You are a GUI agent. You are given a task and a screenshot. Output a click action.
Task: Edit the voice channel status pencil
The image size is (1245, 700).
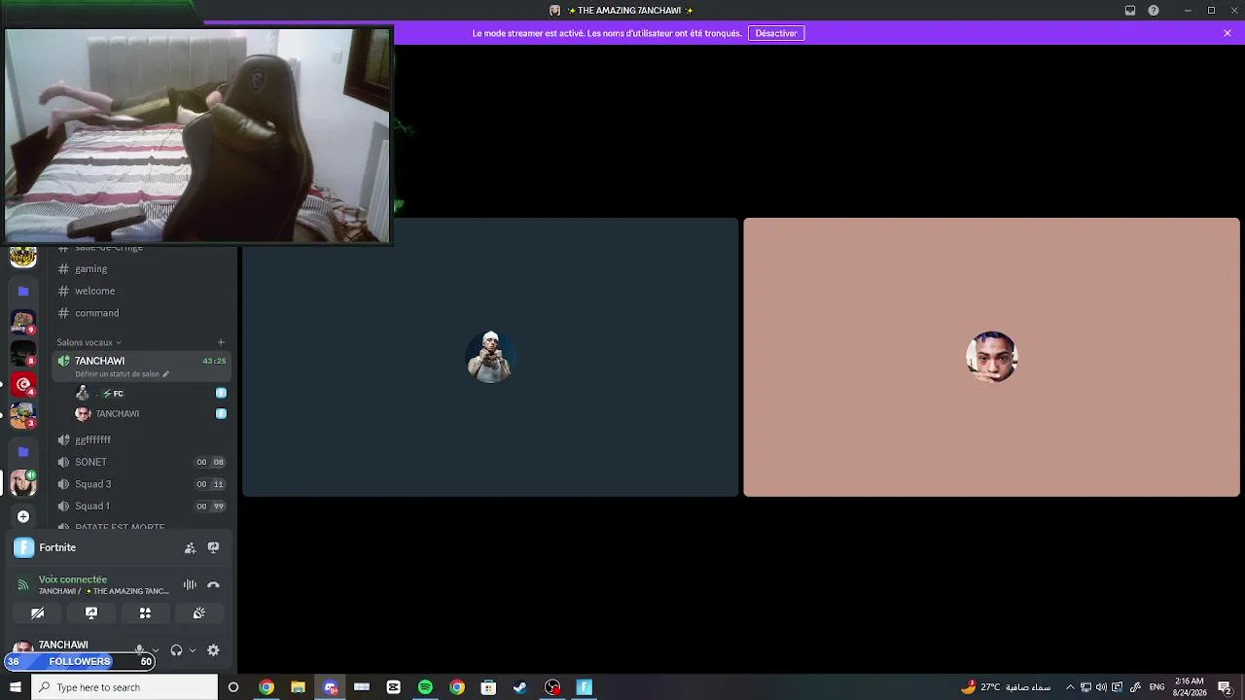165,374
